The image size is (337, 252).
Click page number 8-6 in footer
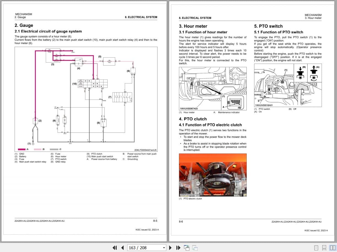pos(181,221)
